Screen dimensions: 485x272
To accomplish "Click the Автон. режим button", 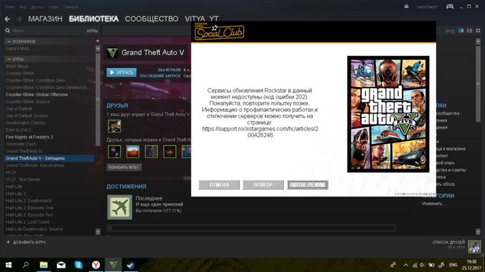I will coord(307,185).
